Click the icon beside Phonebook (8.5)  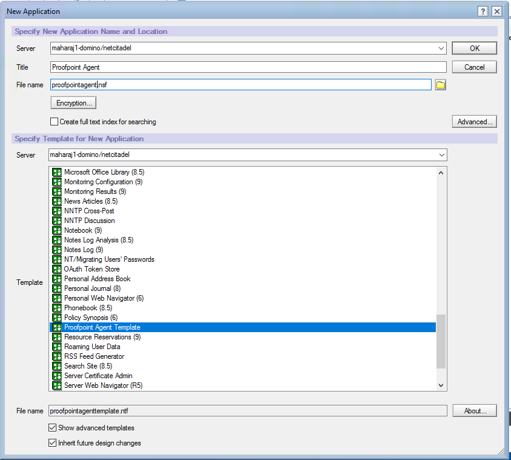point(57,308)
